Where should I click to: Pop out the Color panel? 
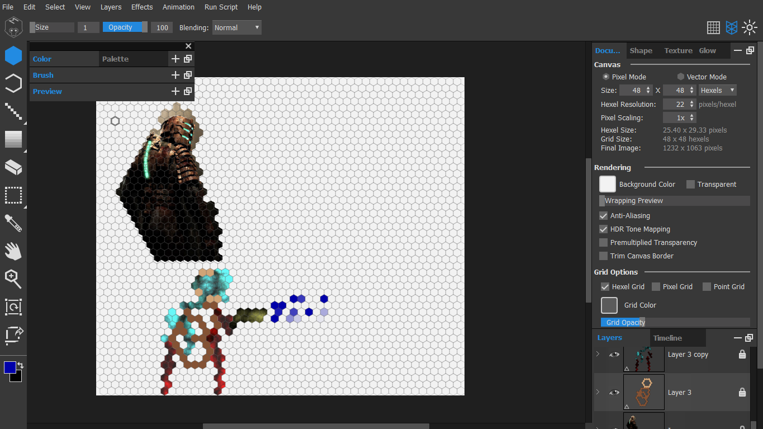(x=188, y=59)
